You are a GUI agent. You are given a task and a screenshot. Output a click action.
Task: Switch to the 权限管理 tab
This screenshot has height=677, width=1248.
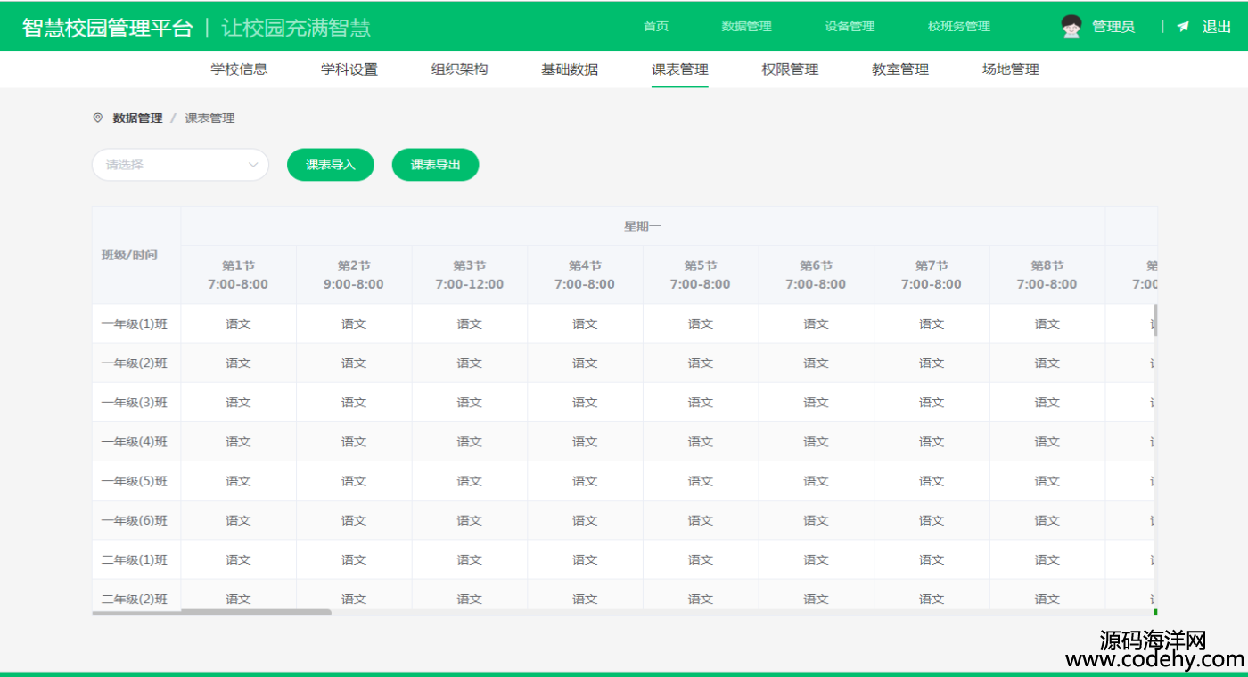click(790, 69)
